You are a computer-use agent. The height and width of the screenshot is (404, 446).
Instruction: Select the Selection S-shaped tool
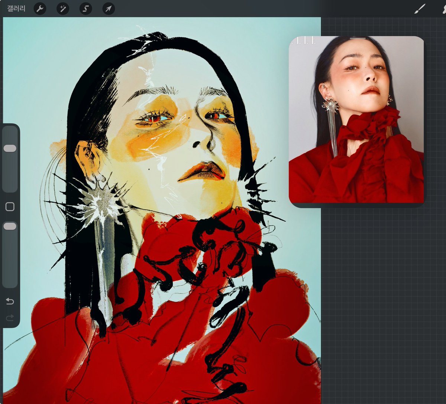pos(85,9)
